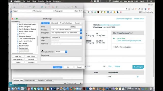Click the New Folder button
Screen dimensions: 163x91
point(31,56)
